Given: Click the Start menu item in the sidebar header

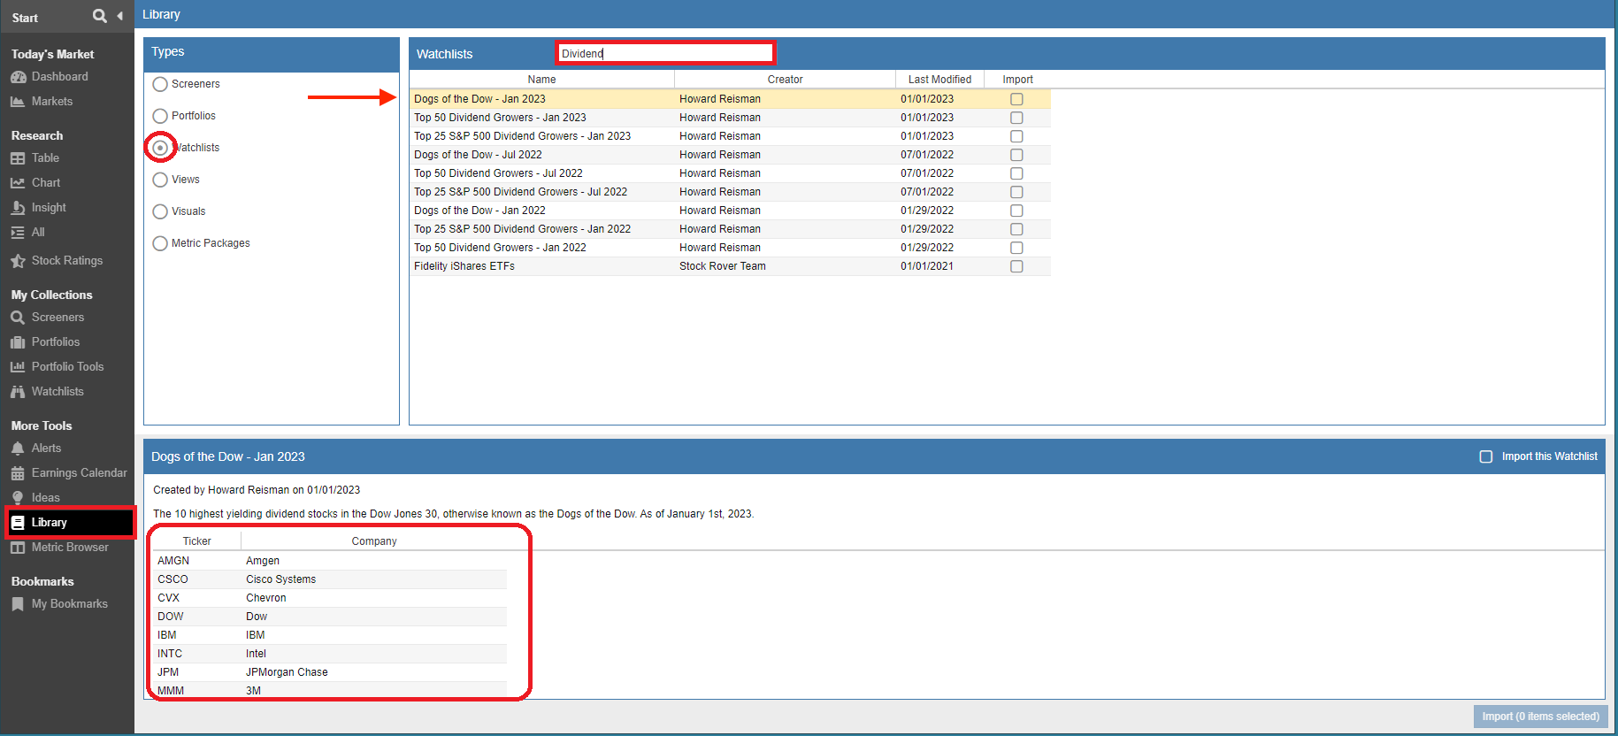Looking at the screenshot, I should coord(25,18).
